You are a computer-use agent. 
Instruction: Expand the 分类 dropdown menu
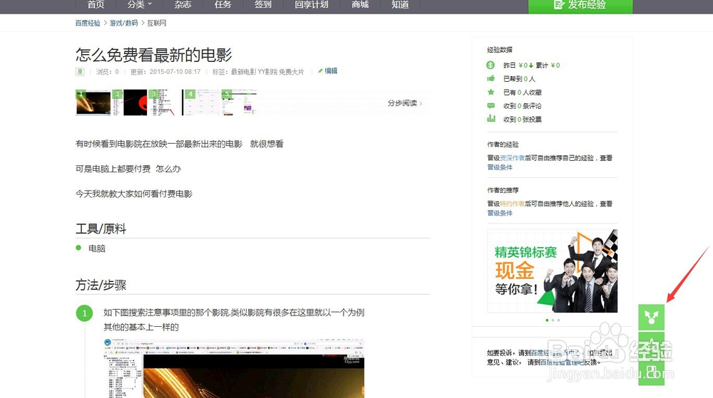pos(139,4)
